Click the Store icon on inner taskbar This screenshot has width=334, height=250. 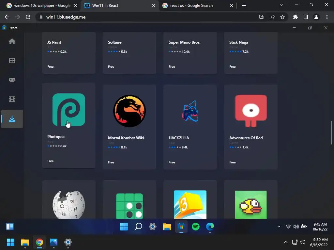pos(181,227)
